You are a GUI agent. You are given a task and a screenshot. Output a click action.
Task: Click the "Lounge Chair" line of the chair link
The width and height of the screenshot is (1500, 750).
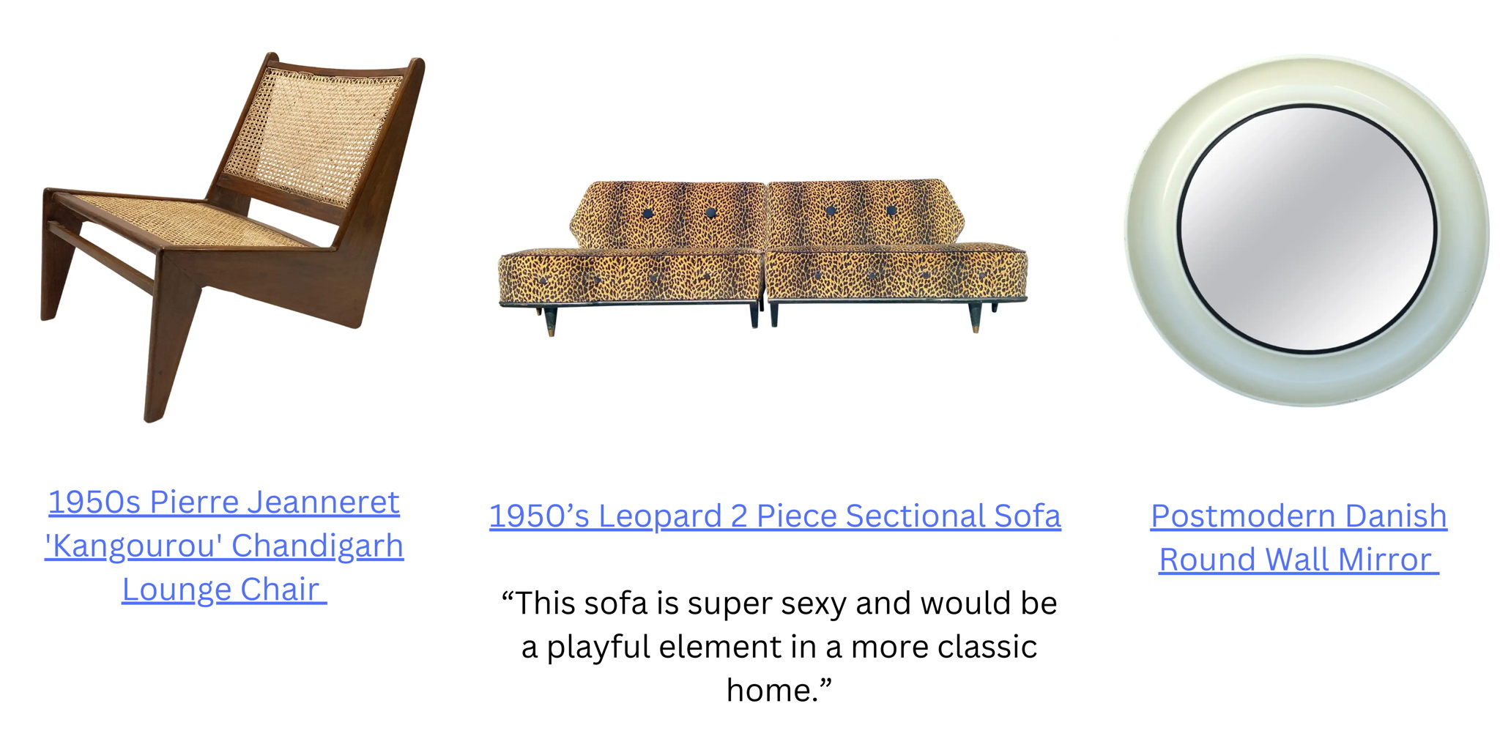(x=224, y=590)
